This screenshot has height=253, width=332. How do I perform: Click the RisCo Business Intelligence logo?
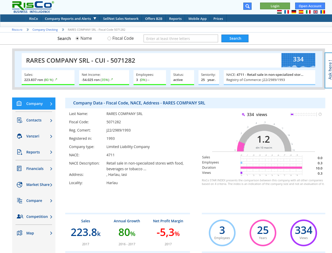tap(33, 7)
